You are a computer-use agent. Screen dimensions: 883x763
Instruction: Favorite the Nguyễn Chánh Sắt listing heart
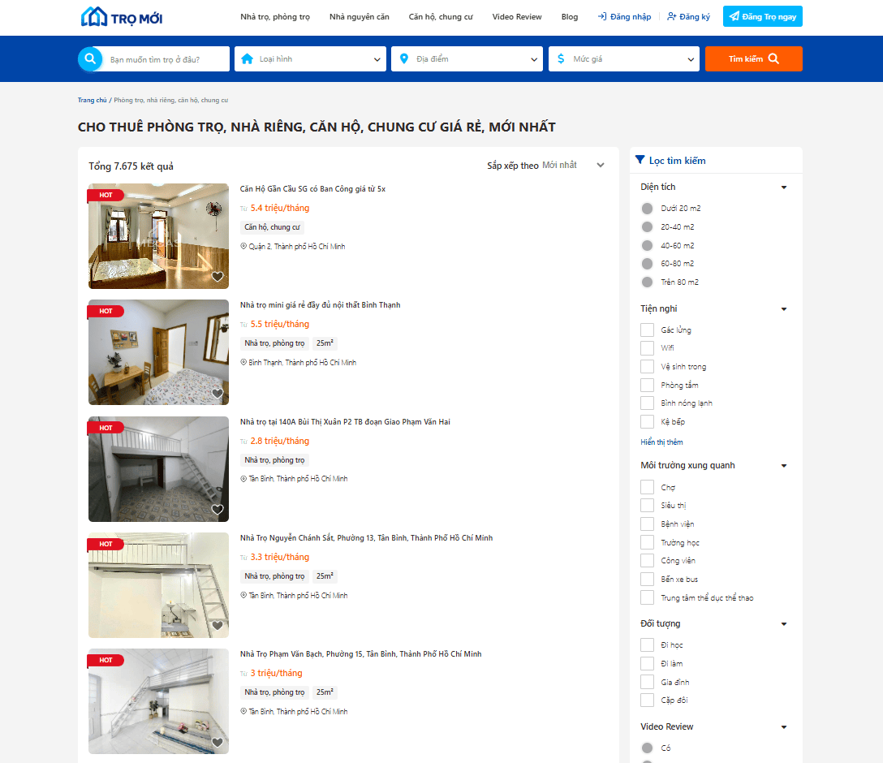[218, 626]
